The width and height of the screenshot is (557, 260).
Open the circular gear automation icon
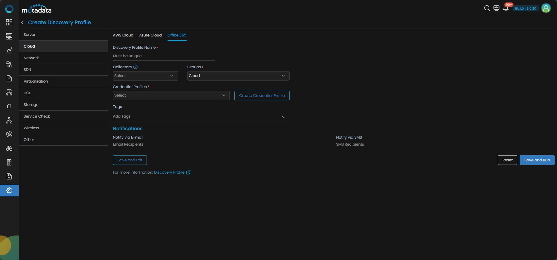[x=9, y=134]
